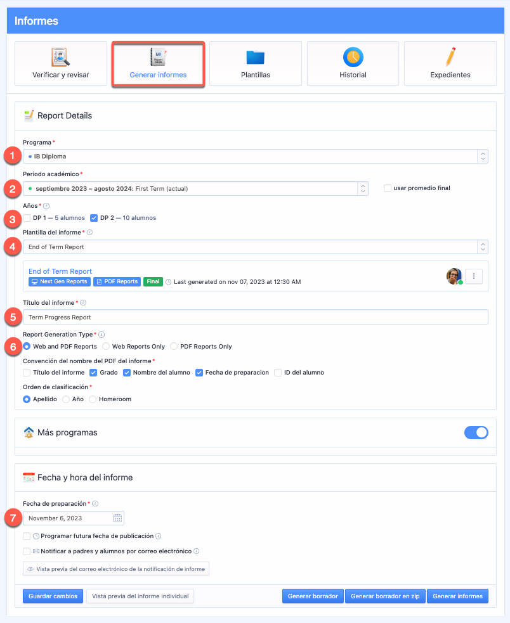510x623 pixels.
Task: Click info icon next to Título del informe
Action: (x=84, y=303)
